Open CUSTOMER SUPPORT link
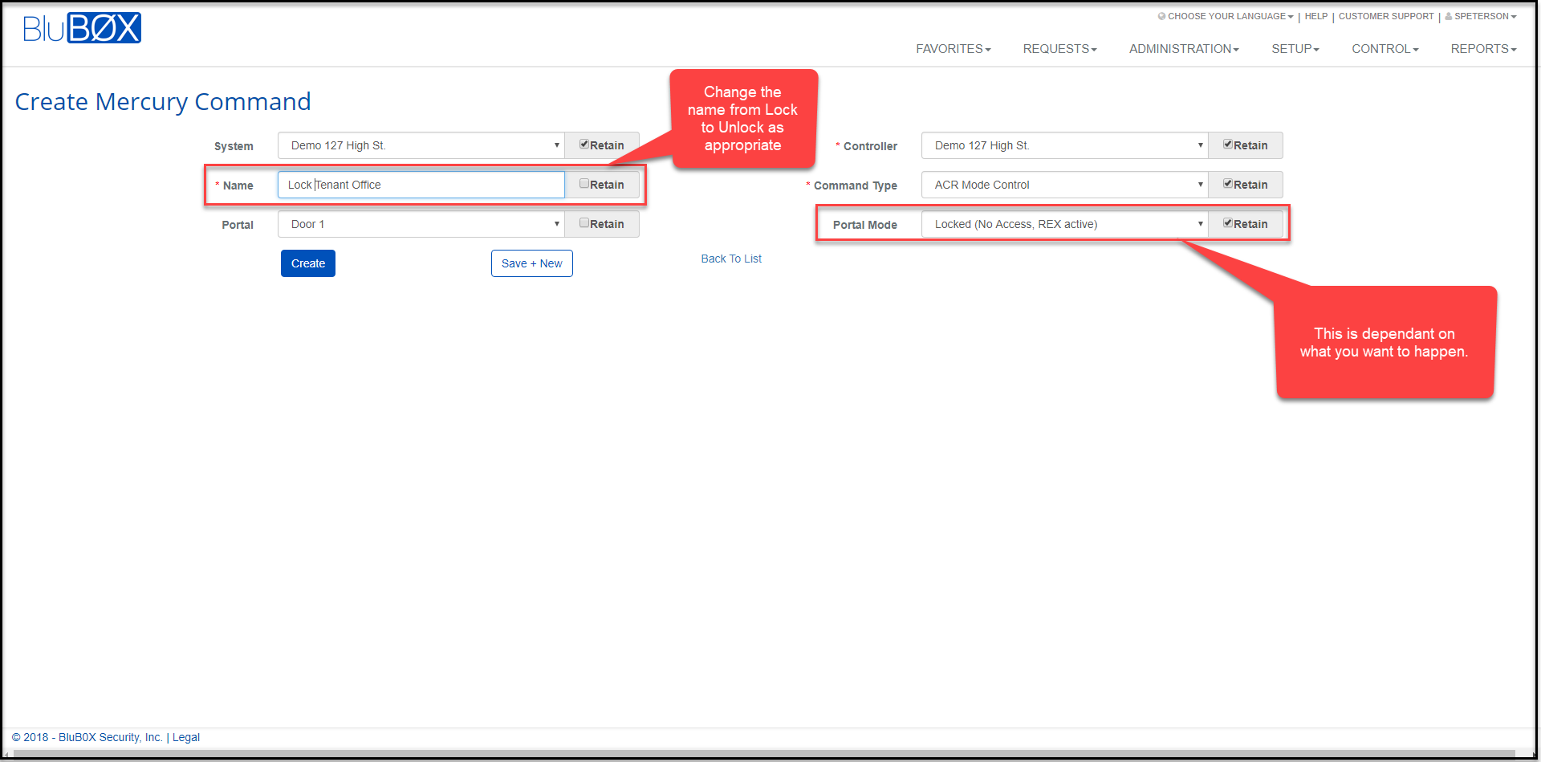Viewport: 1541px width, 762px height. [1386, 16]
